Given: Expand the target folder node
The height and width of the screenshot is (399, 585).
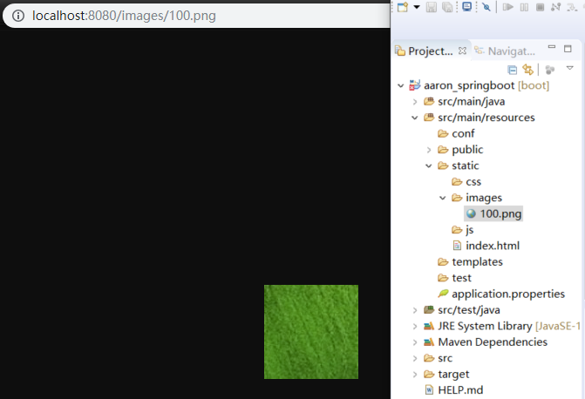Looking at the screenshot, I should tap(415, 374).
